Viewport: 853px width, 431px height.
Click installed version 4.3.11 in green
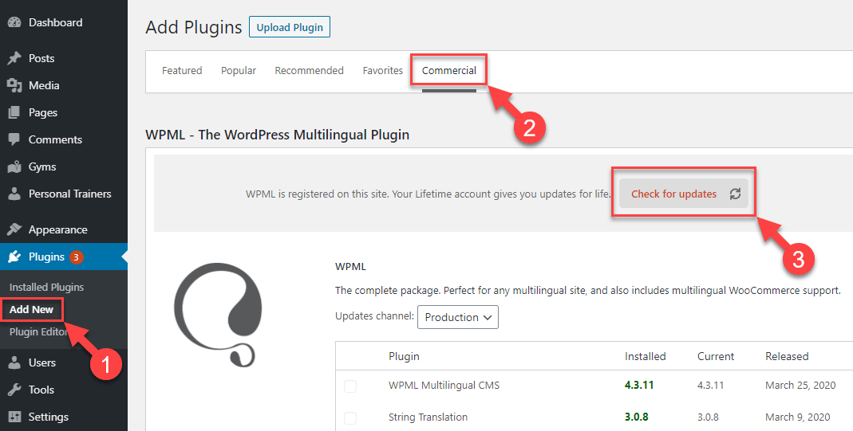pos(639,386)
